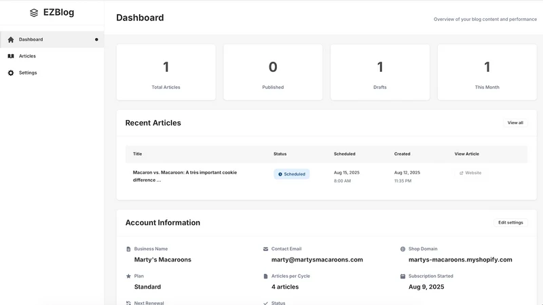
Task: Click the calendar icon beside Subscription Started
Action: [x=402, y=277]
